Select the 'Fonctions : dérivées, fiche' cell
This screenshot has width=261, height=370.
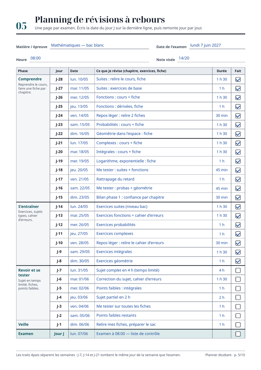click(x=153, y=106)
